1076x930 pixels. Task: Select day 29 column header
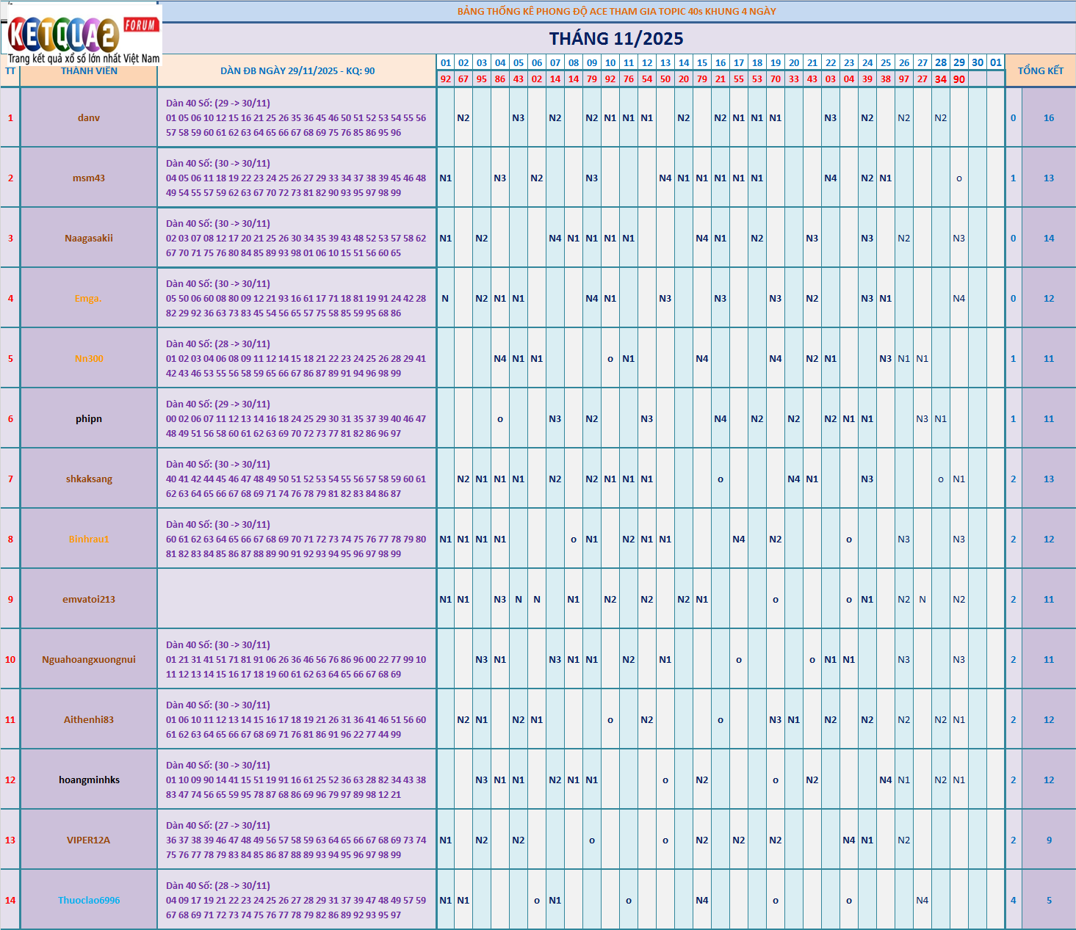point(959,62)
